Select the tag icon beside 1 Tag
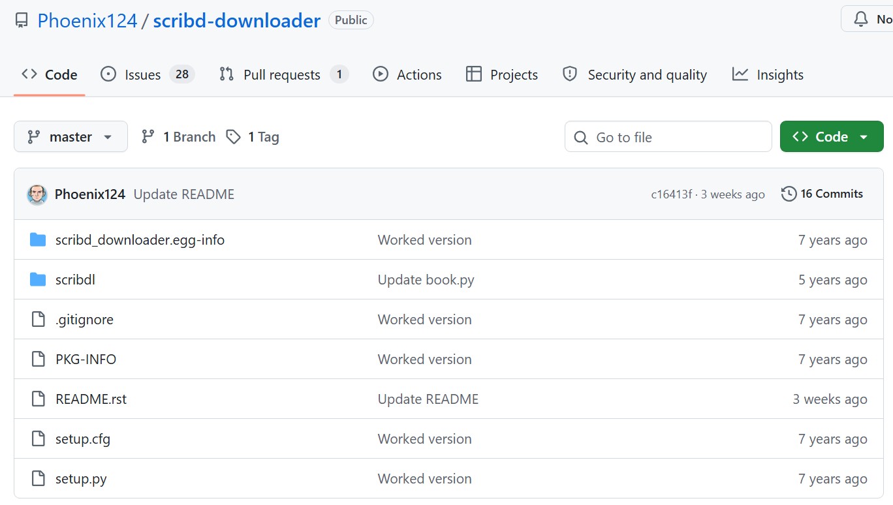This screenshot has height=505, width=893. pyautogui.click(x=233, y=136)
